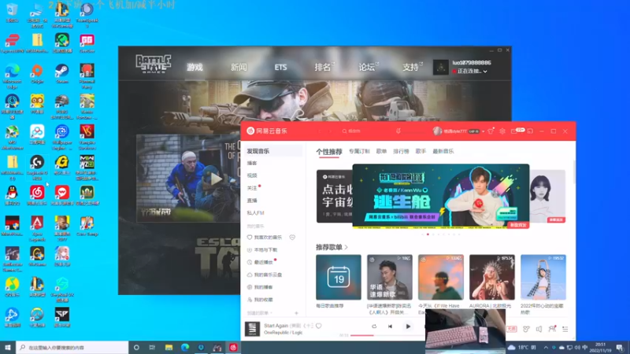Open 华语速爆新歌 playlist cover
This screenshot has height=354, width=630.
(390, 277)
